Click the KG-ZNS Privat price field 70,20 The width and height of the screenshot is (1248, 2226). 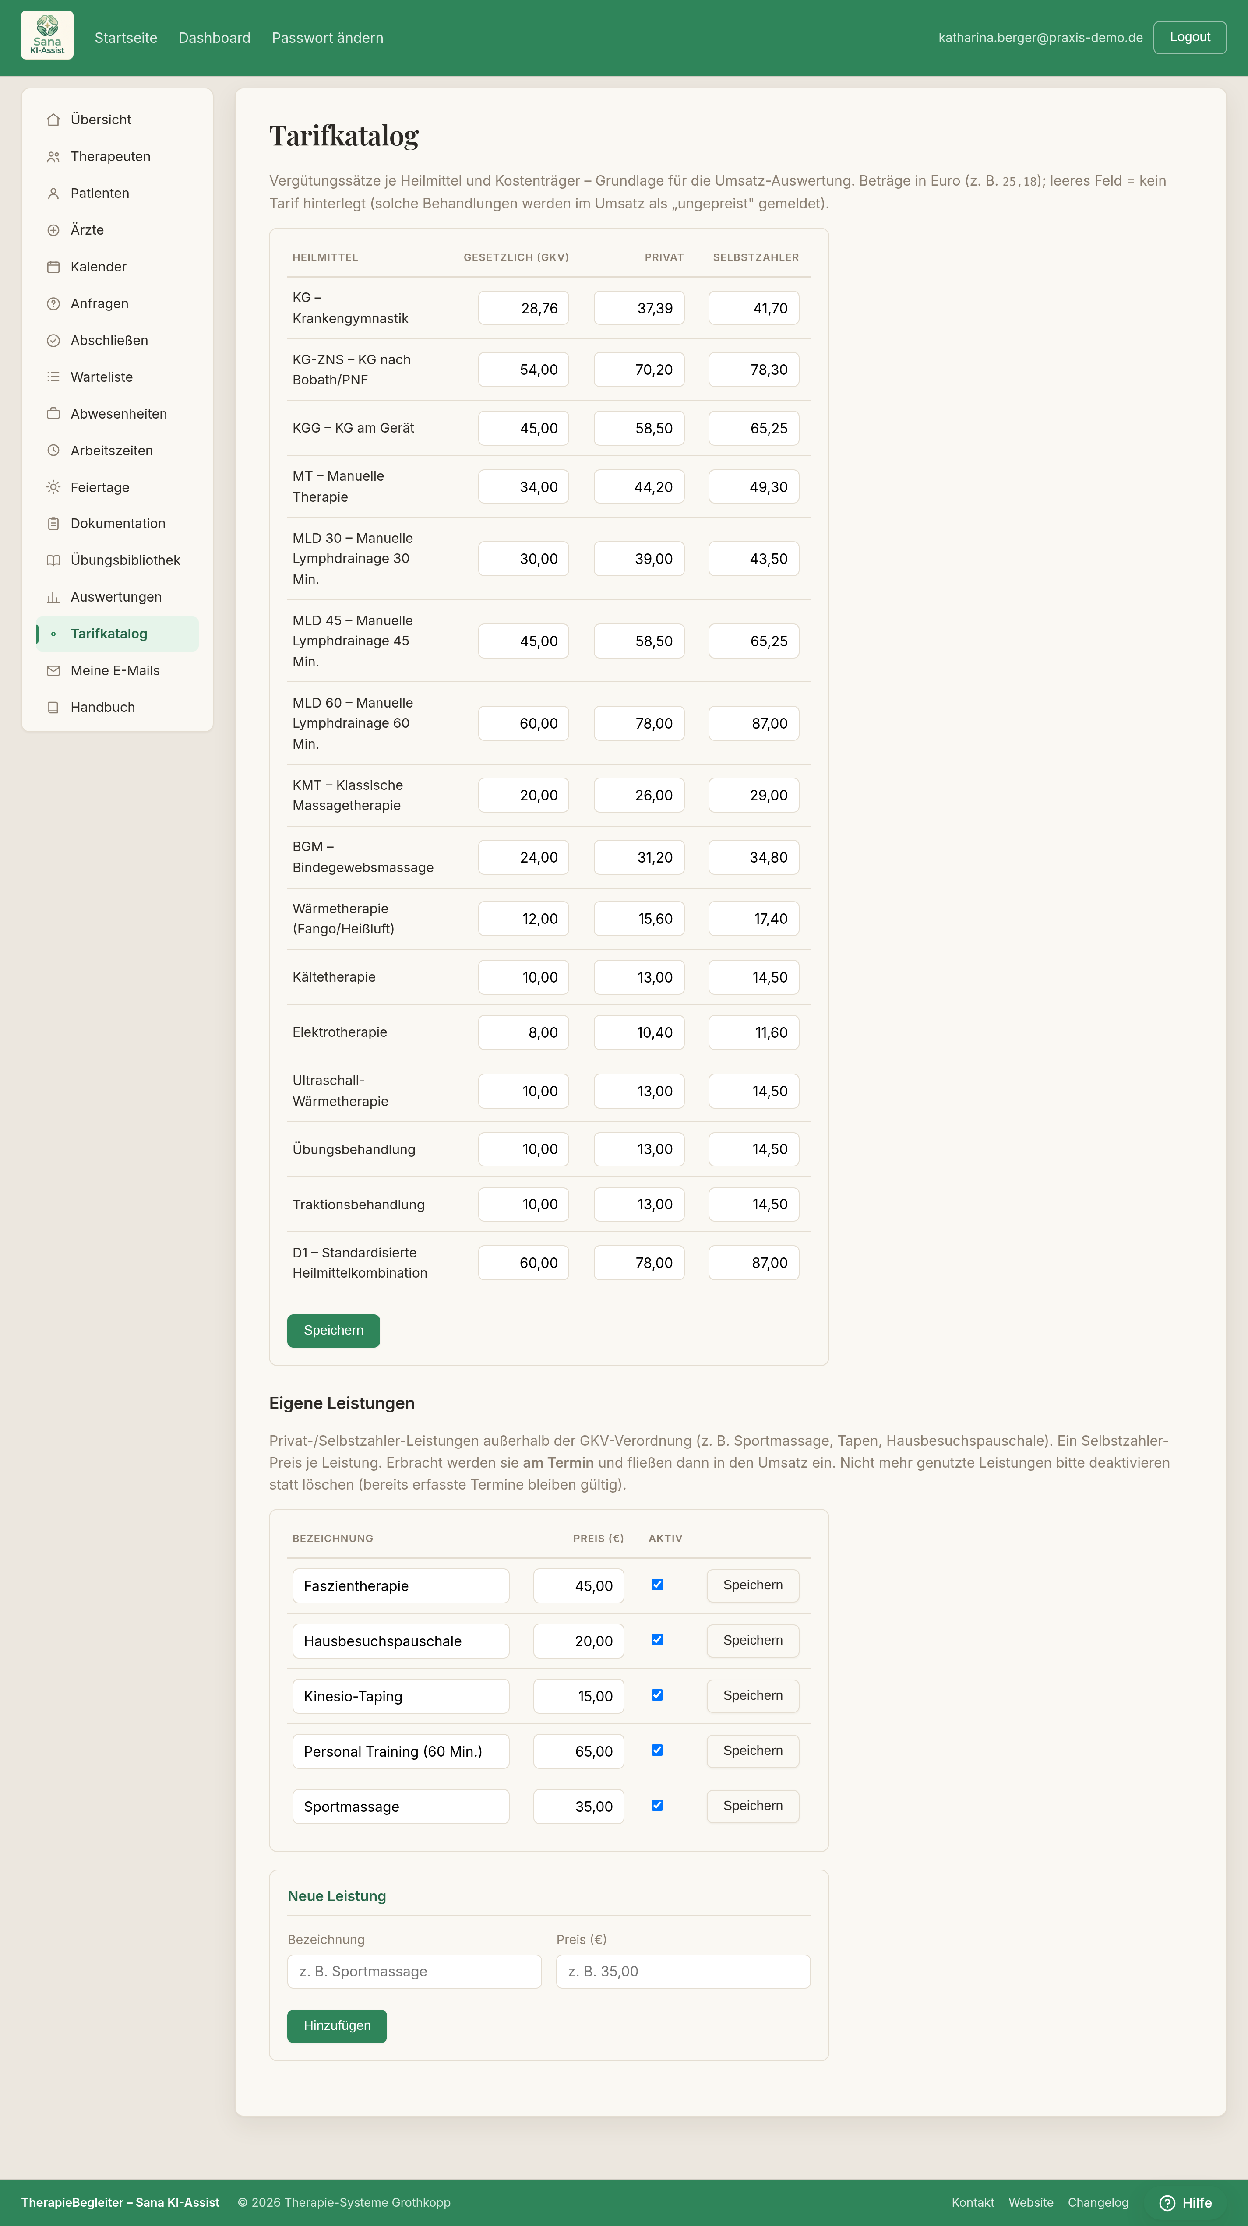point(639,370)
